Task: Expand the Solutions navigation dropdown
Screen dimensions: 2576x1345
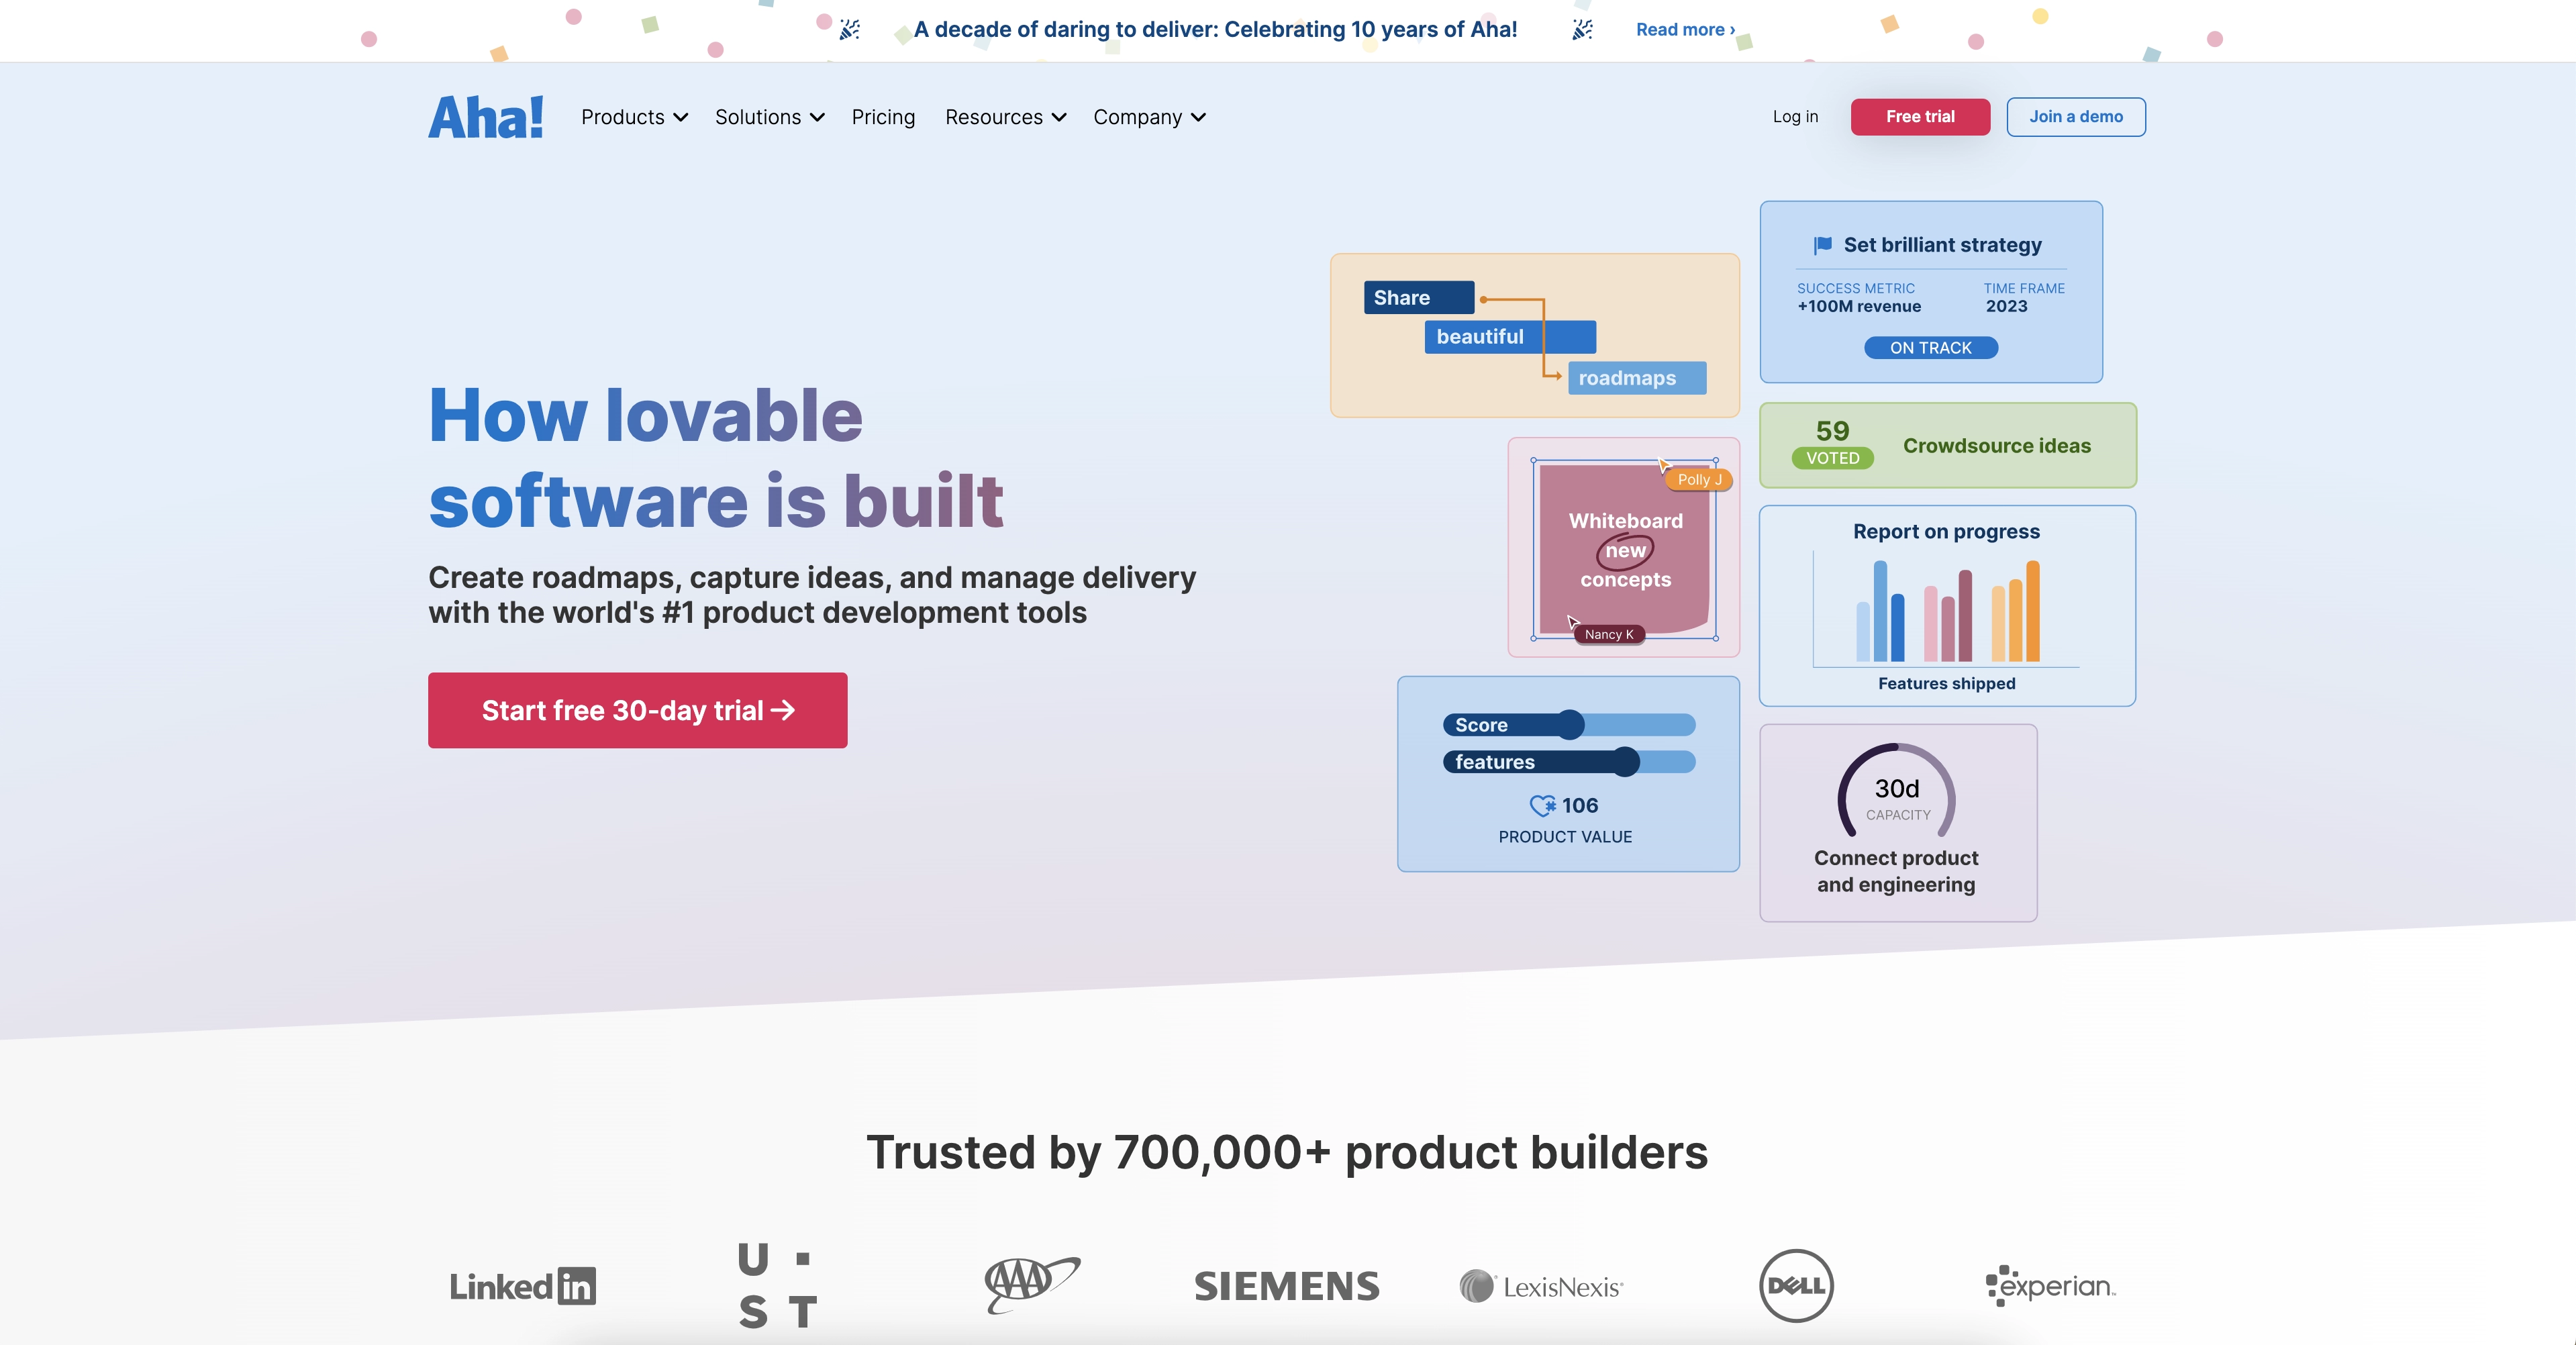Action: tap(770, 116)
